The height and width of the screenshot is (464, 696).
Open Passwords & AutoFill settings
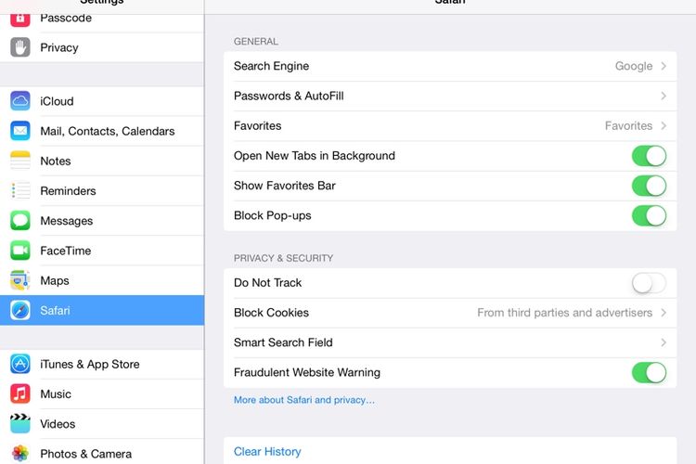450,96
